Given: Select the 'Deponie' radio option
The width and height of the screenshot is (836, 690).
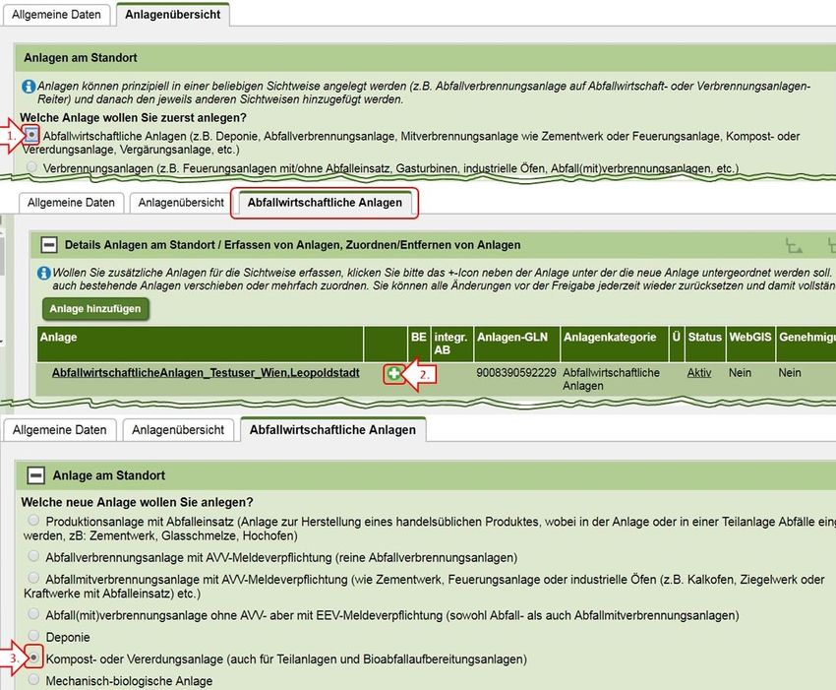Looking at the screenshot, I should 35,637.
